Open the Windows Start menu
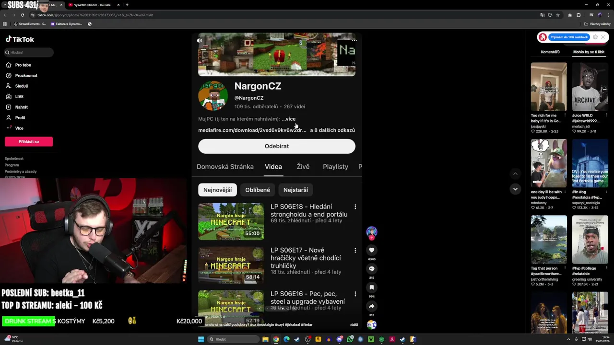Image resolution: width=614 pixels, height=345 pixels. coord(201,339)
